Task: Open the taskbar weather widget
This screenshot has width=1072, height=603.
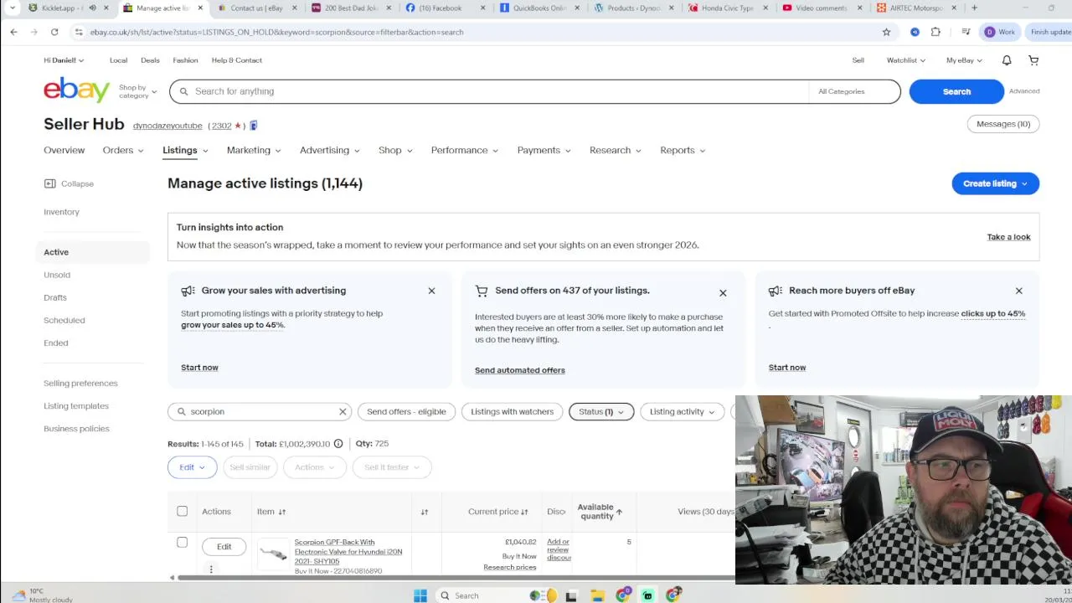Action: (40, 595)
